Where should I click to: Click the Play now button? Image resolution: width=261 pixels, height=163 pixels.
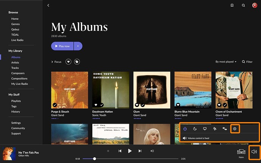click(x=62, y=46)
